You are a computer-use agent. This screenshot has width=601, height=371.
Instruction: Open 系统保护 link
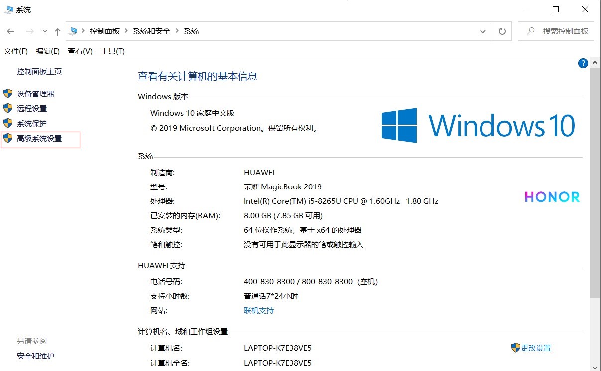click(32, 123)
